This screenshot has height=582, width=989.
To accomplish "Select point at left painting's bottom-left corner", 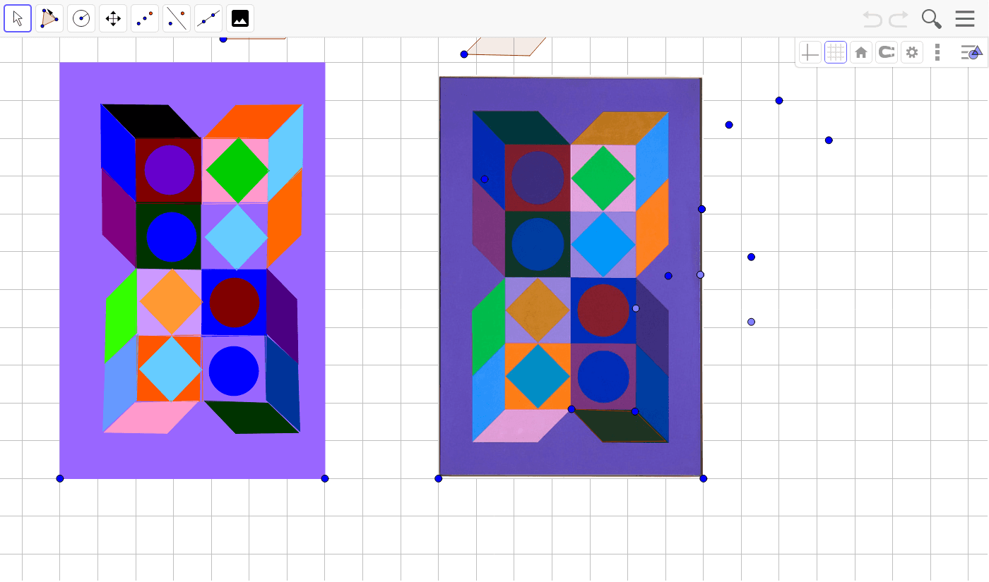I will click(x=60, y=478).
